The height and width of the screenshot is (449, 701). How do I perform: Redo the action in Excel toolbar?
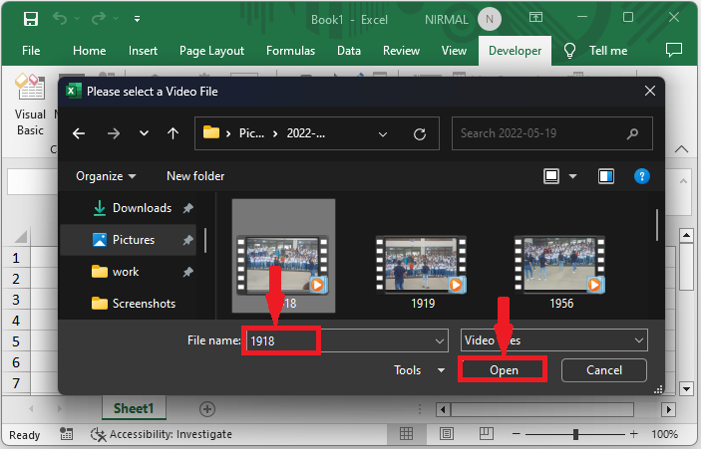(x=99, y=18)
